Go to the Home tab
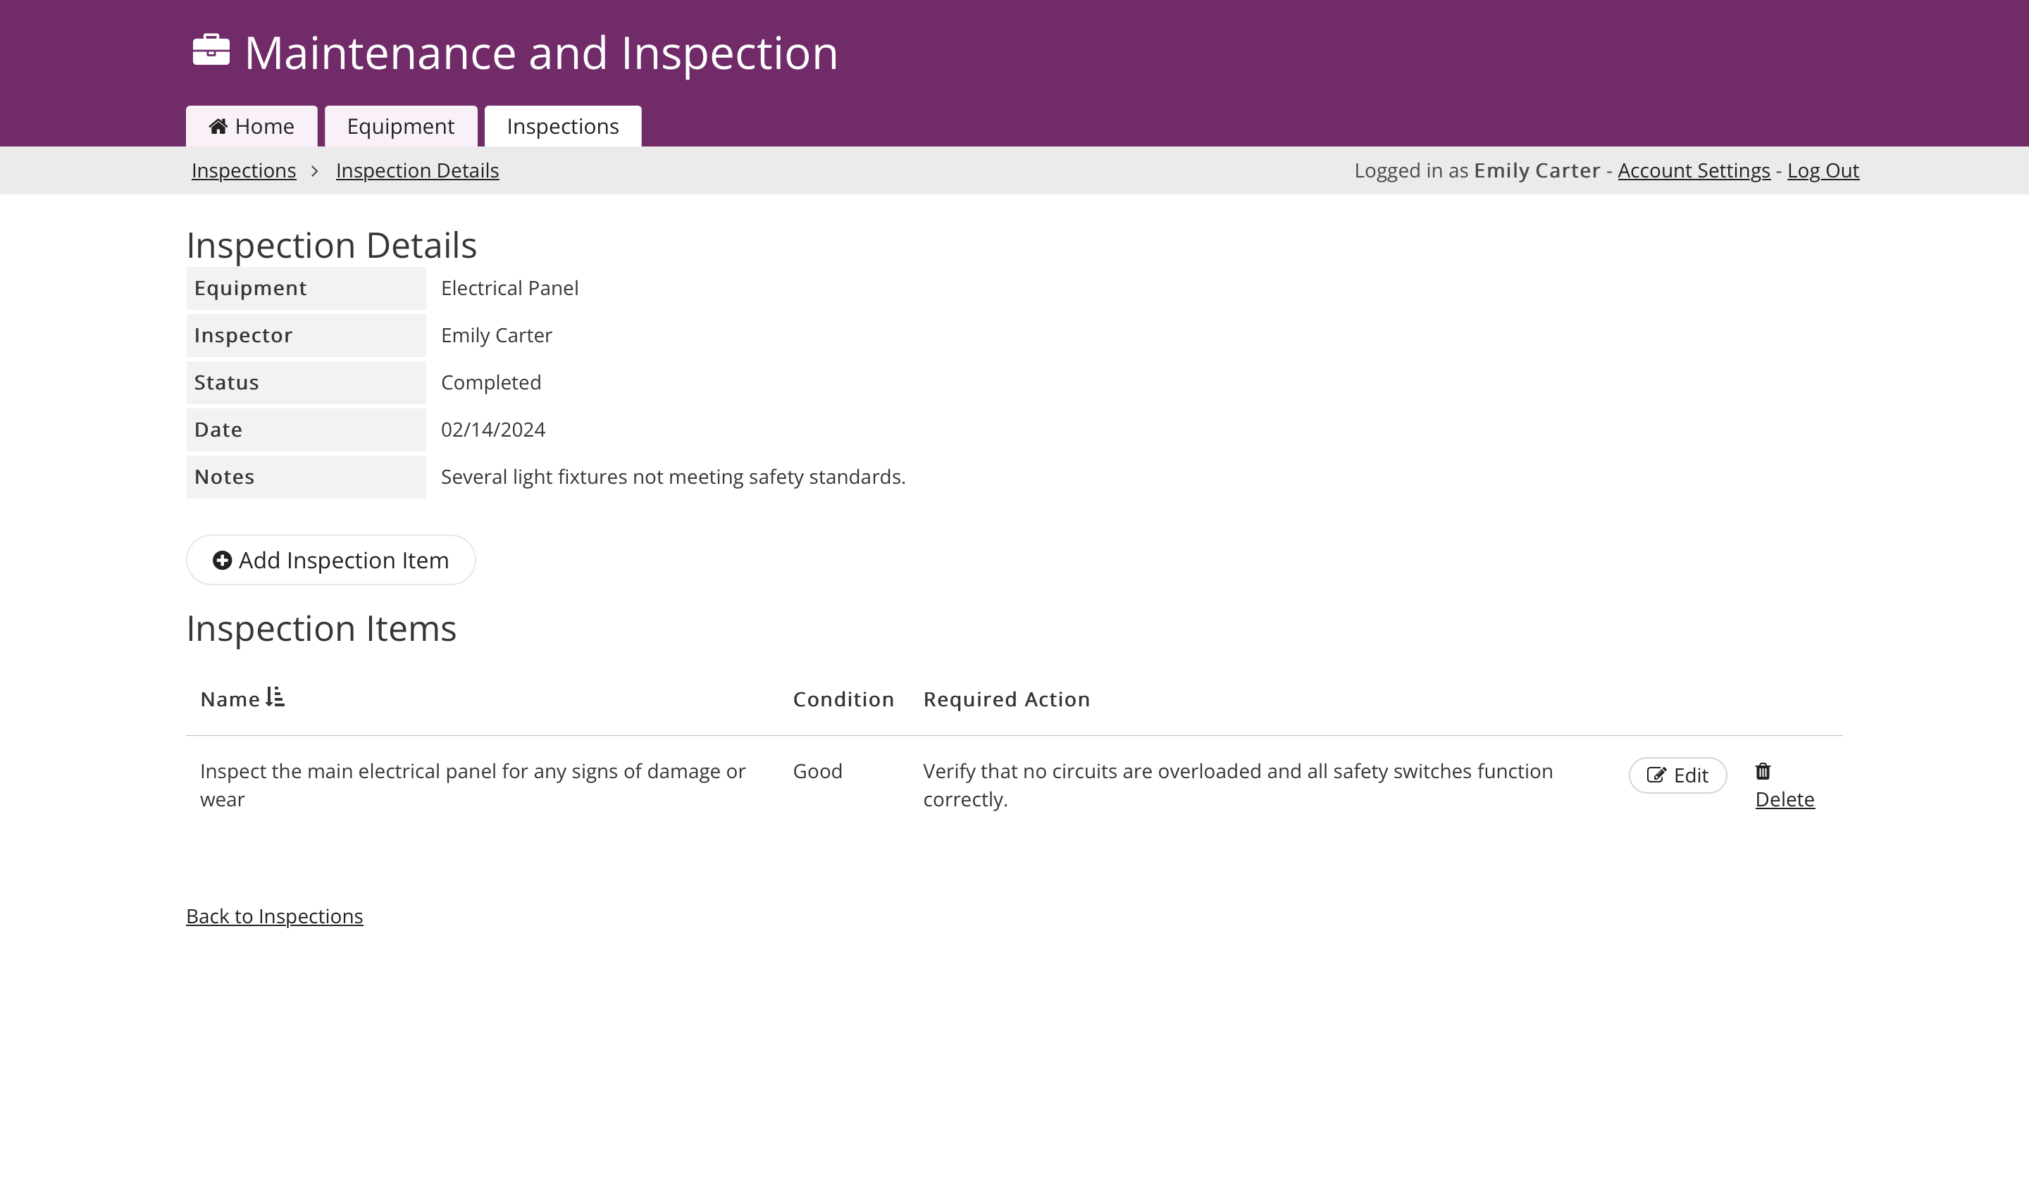Image resolution: width=2029 pixels, height=1193 pixels. (252, 126)
